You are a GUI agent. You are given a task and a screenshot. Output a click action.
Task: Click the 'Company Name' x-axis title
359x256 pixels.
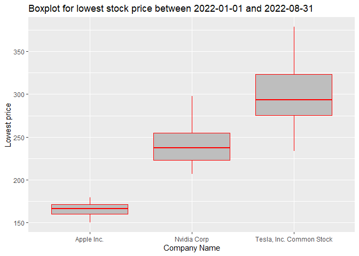point(191,248)
